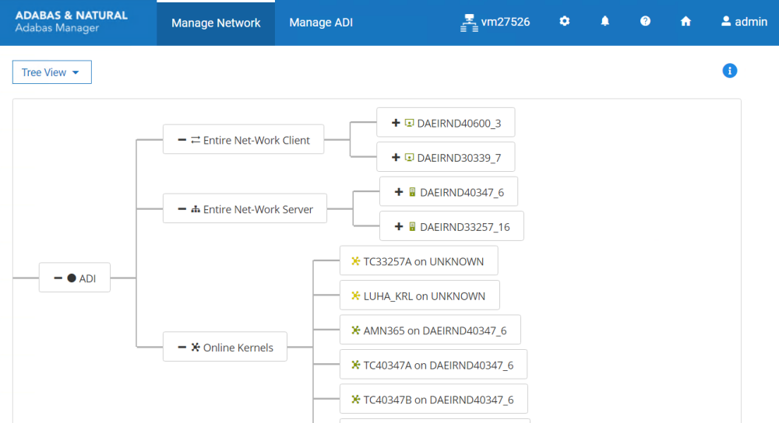
Task: Click the admin user profile icon
Action: (x=726, y=22)
